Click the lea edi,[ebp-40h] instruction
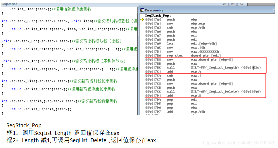Image resolution: width=278 pixels, height=148 pixels. 192,44
